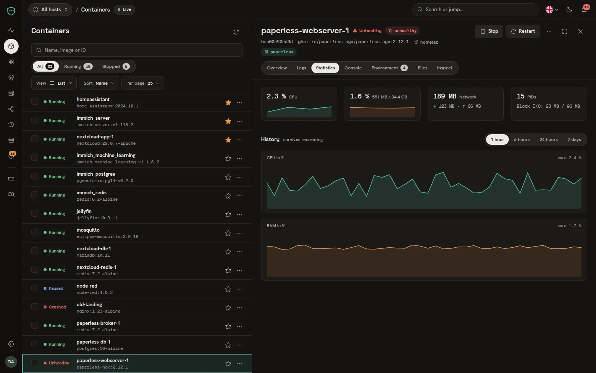
Task: Change Per page 25 dropdown
Action: [143, 83]
